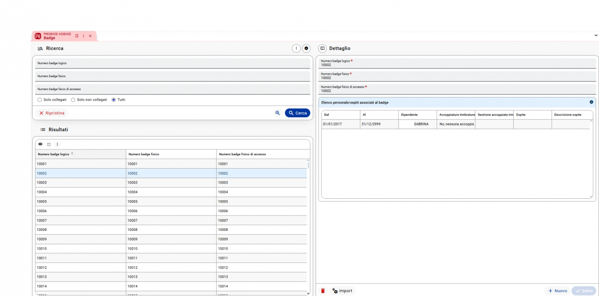This screenshot has width=599, height=296.
Task: Select the Solo non collegati radio button
Action: 73,100
